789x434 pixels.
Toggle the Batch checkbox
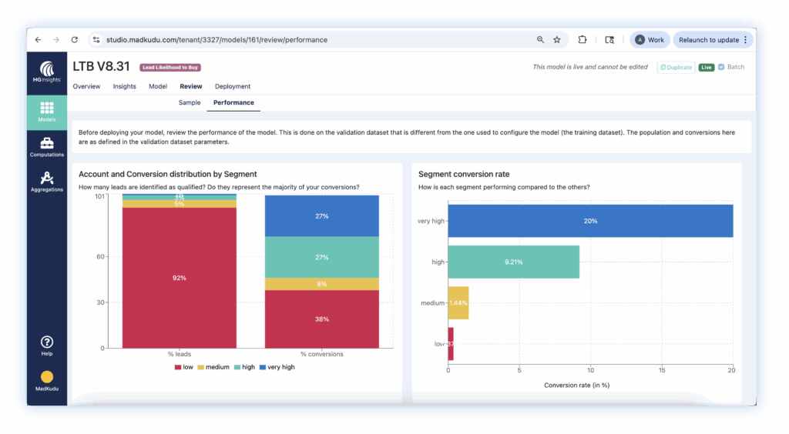tap(721, 67)
